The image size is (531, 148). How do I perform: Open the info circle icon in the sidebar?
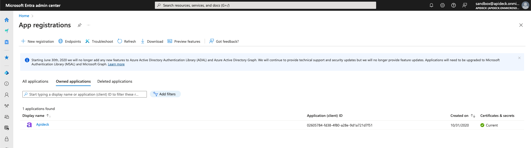7,84
